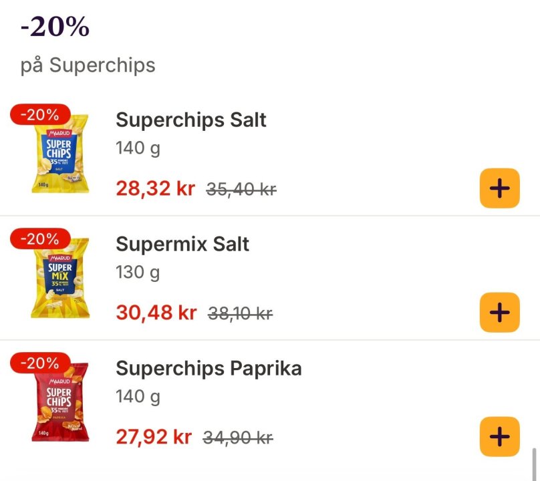
Task: Open the Superchips Paprika product title
Action: click(209, 368)
